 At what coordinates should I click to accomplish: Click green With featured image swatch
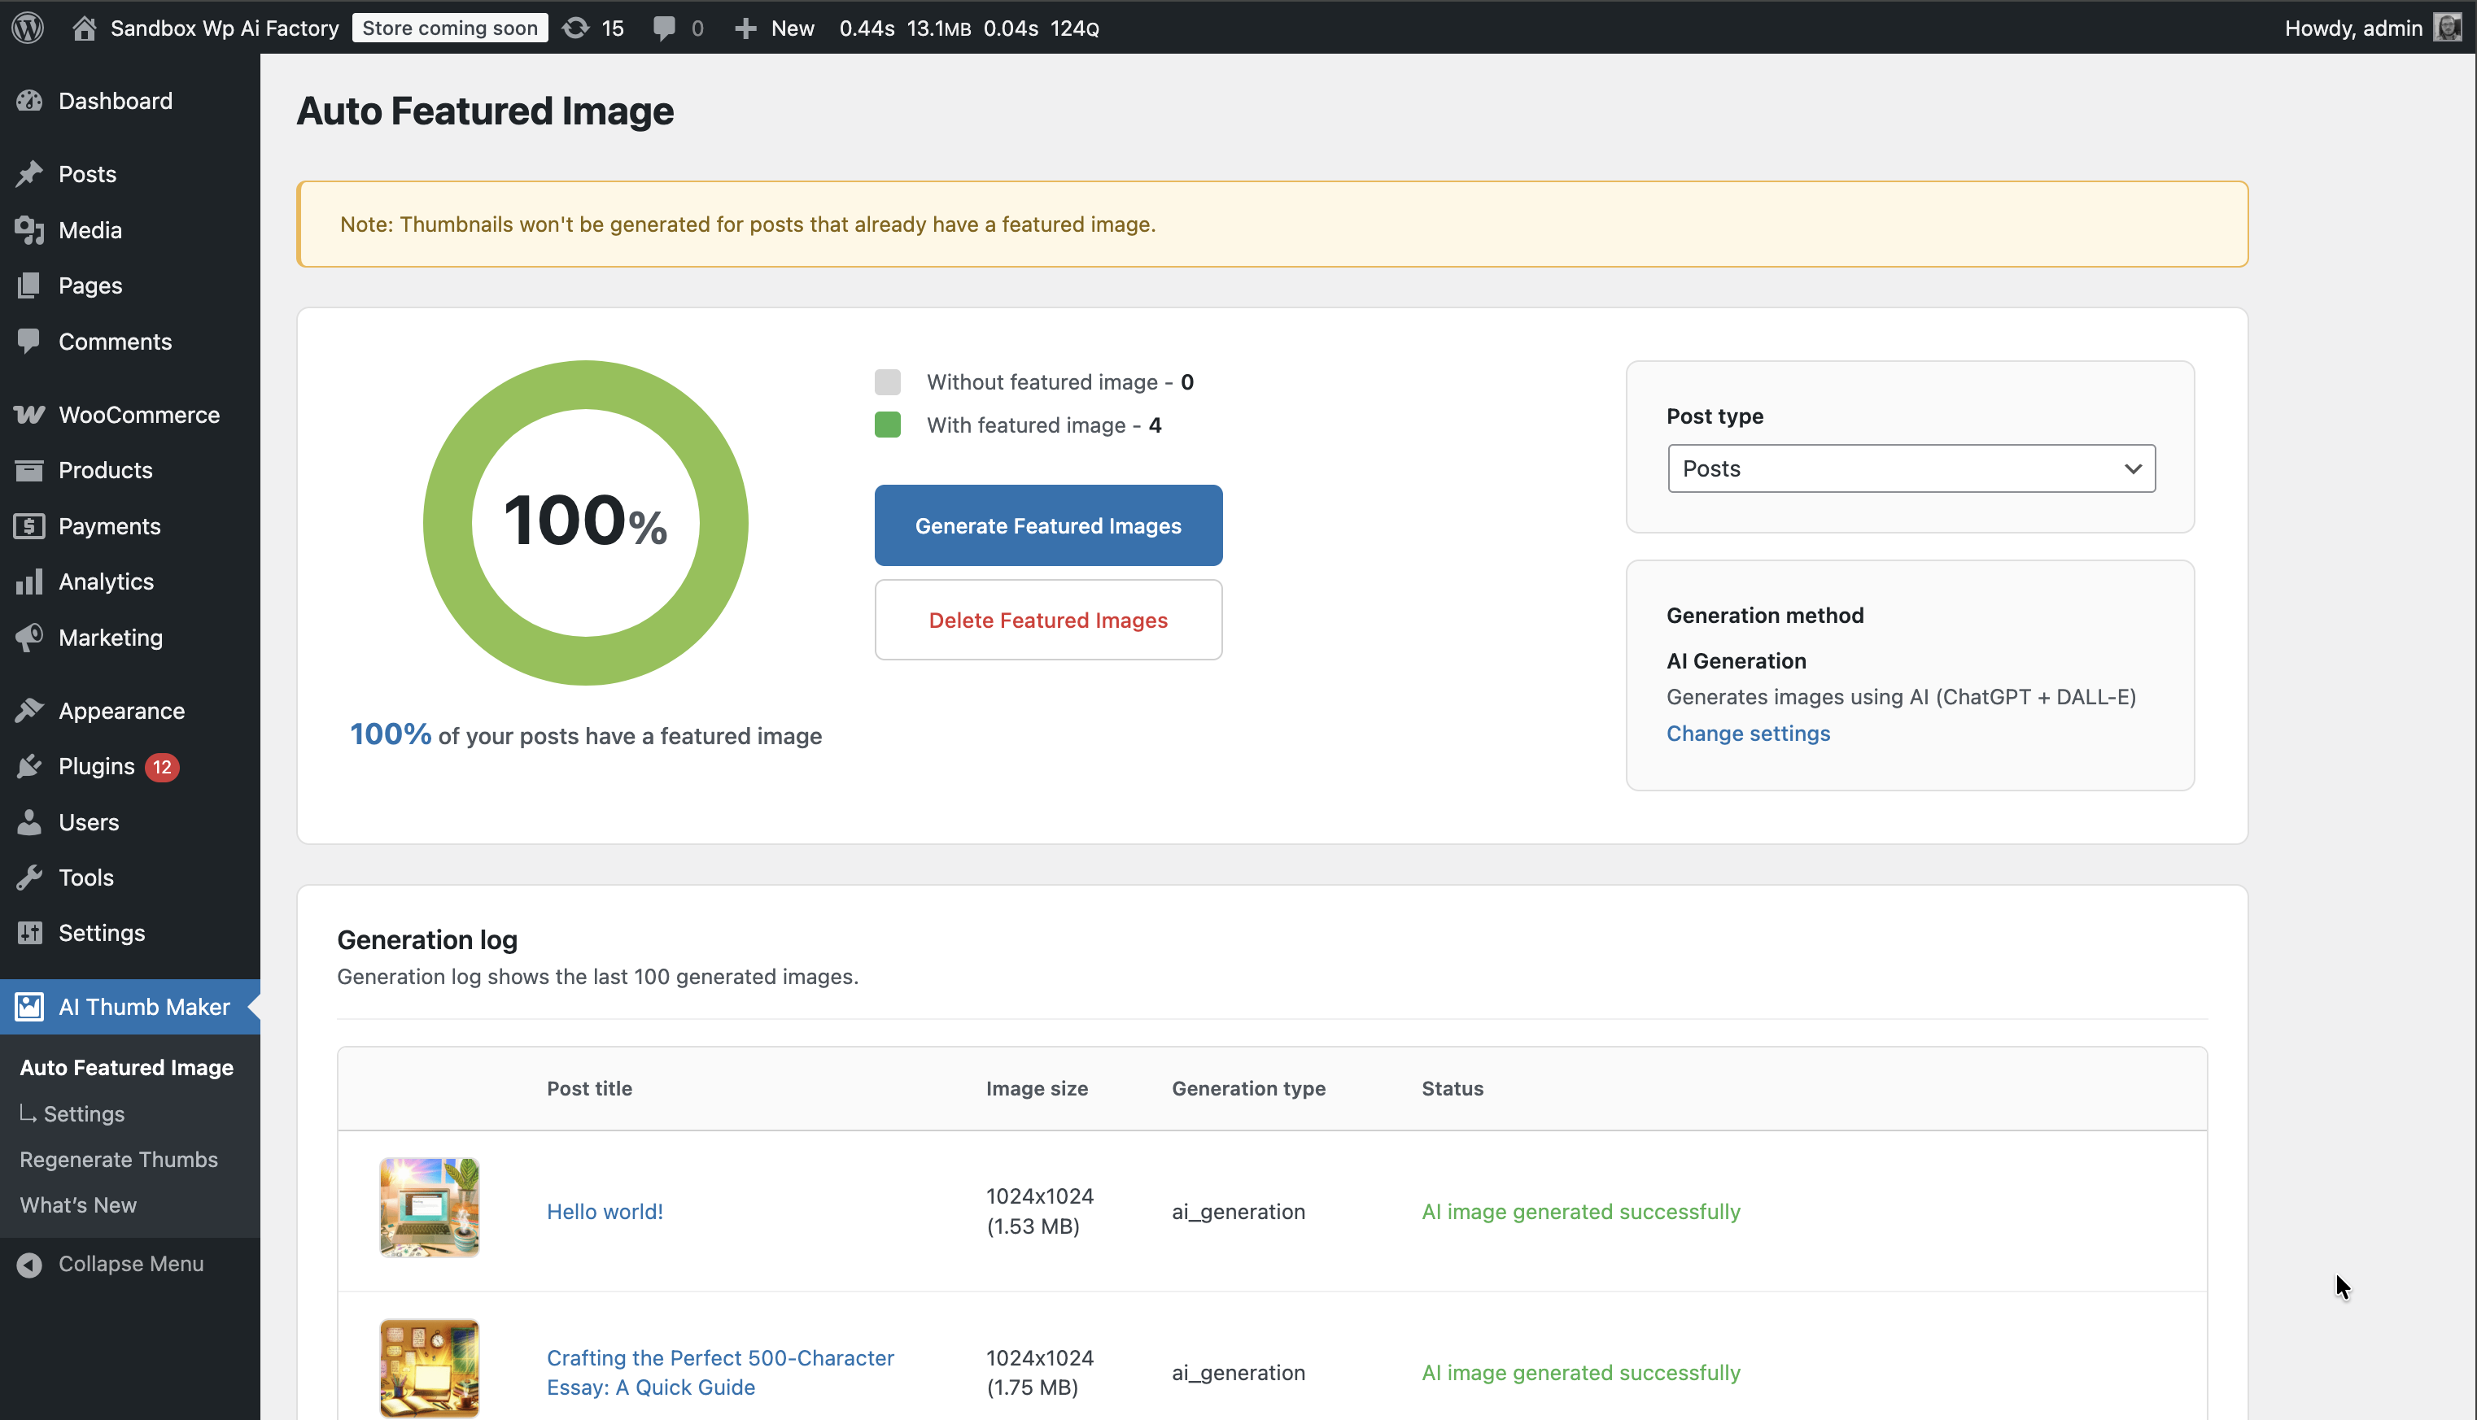887,425
